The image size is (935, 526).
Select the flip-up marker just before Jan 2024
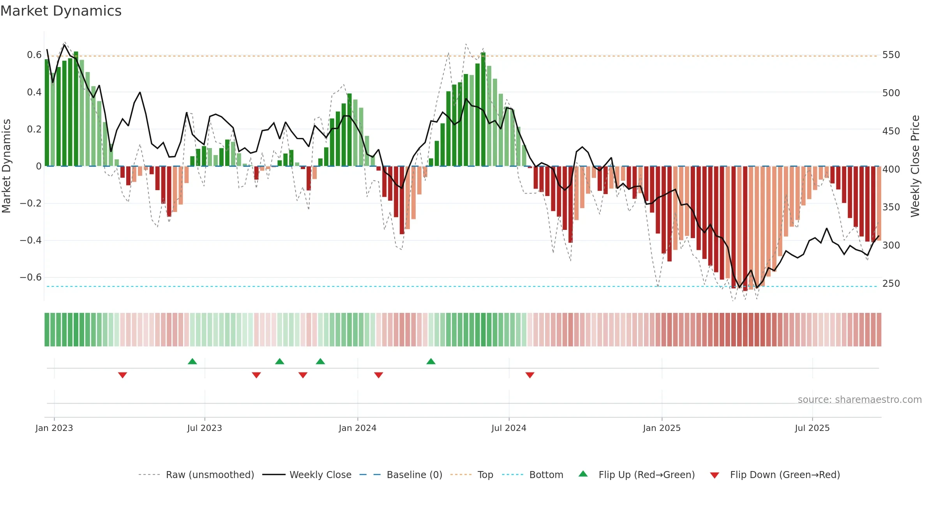[321, 361]
